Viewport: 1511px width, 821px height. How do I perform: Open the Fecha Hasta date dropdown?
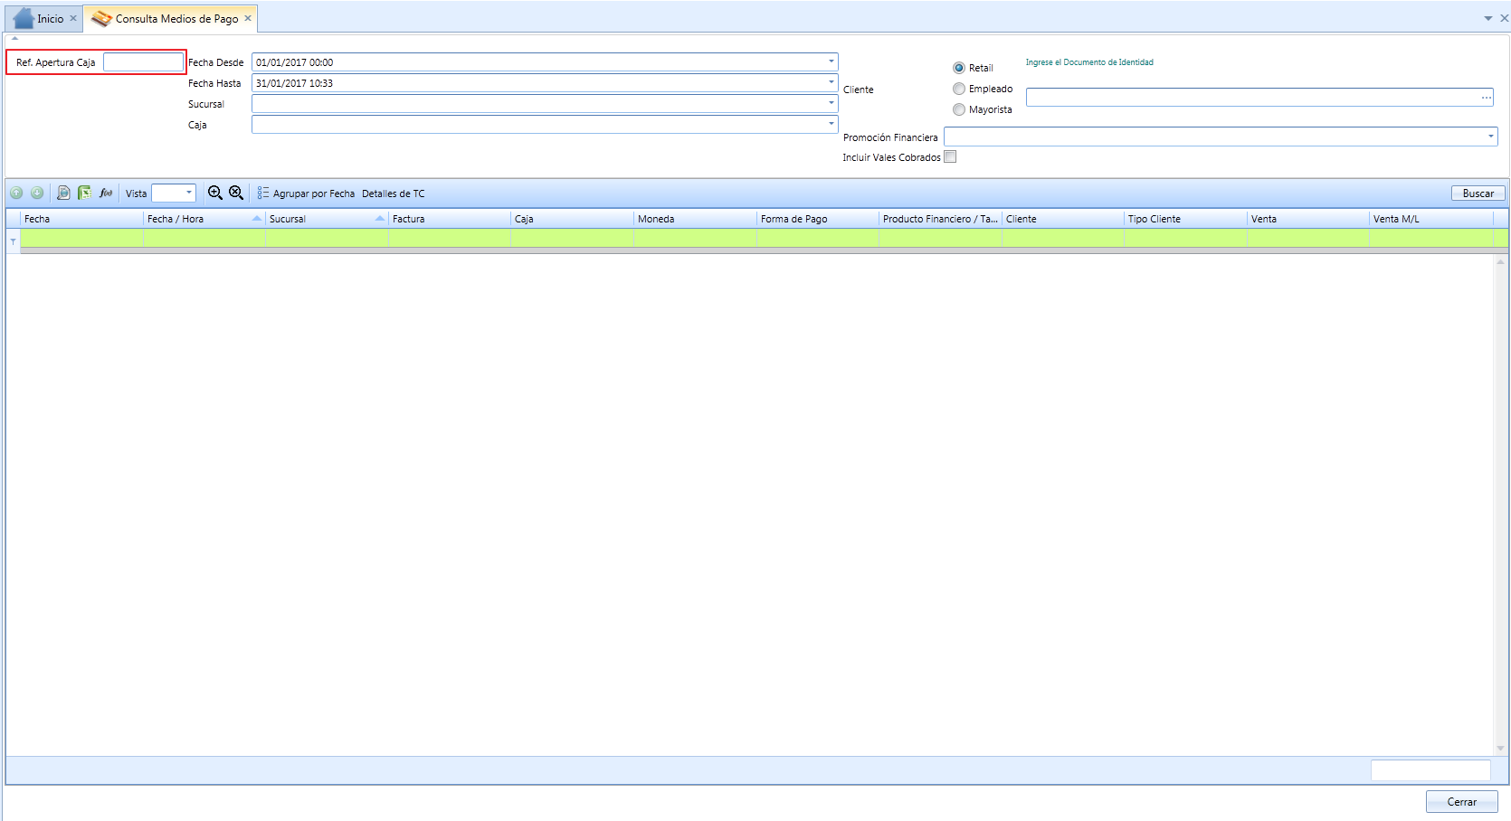click(831, 82)
